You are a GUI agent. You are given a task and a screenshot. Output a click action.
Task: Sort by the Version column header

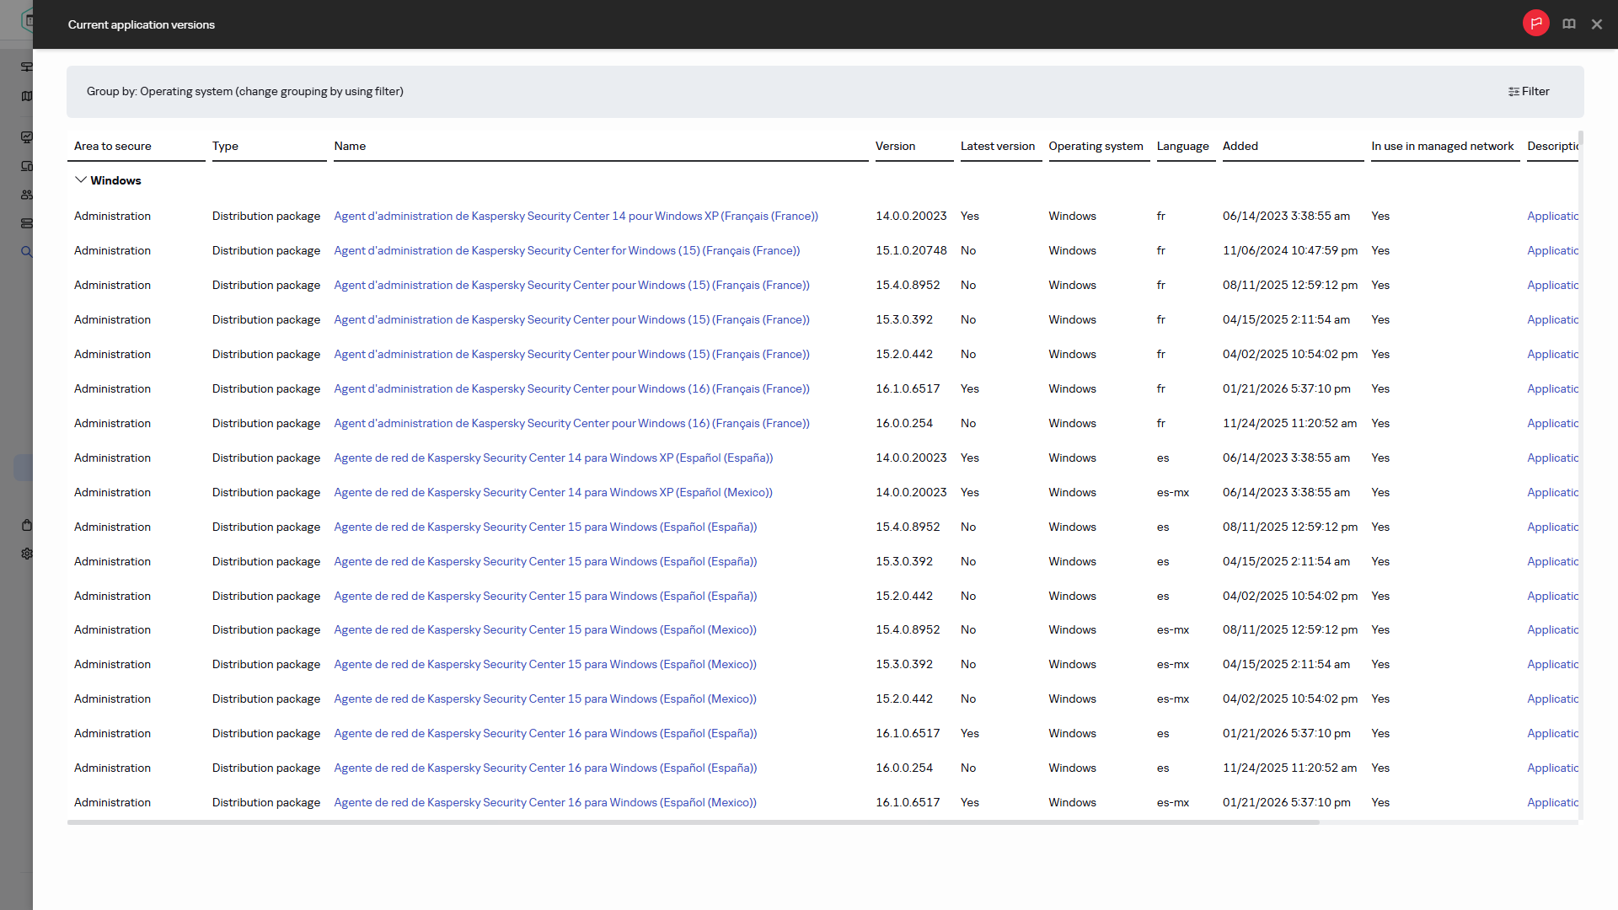pyautogui.click(x=895, y=146)
